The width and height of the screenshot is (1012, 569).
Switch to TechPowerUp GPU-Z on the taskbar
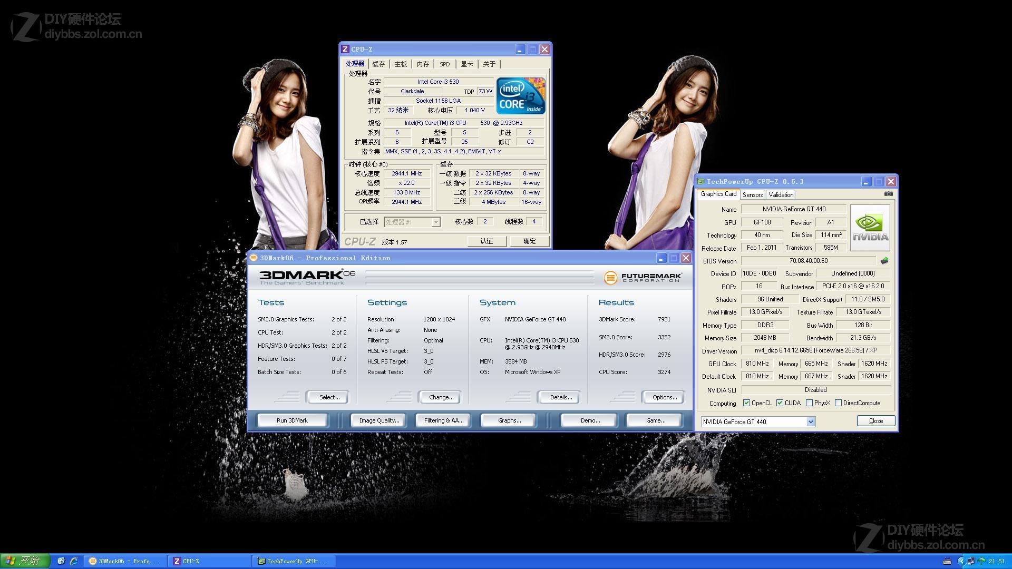[294, 561]
